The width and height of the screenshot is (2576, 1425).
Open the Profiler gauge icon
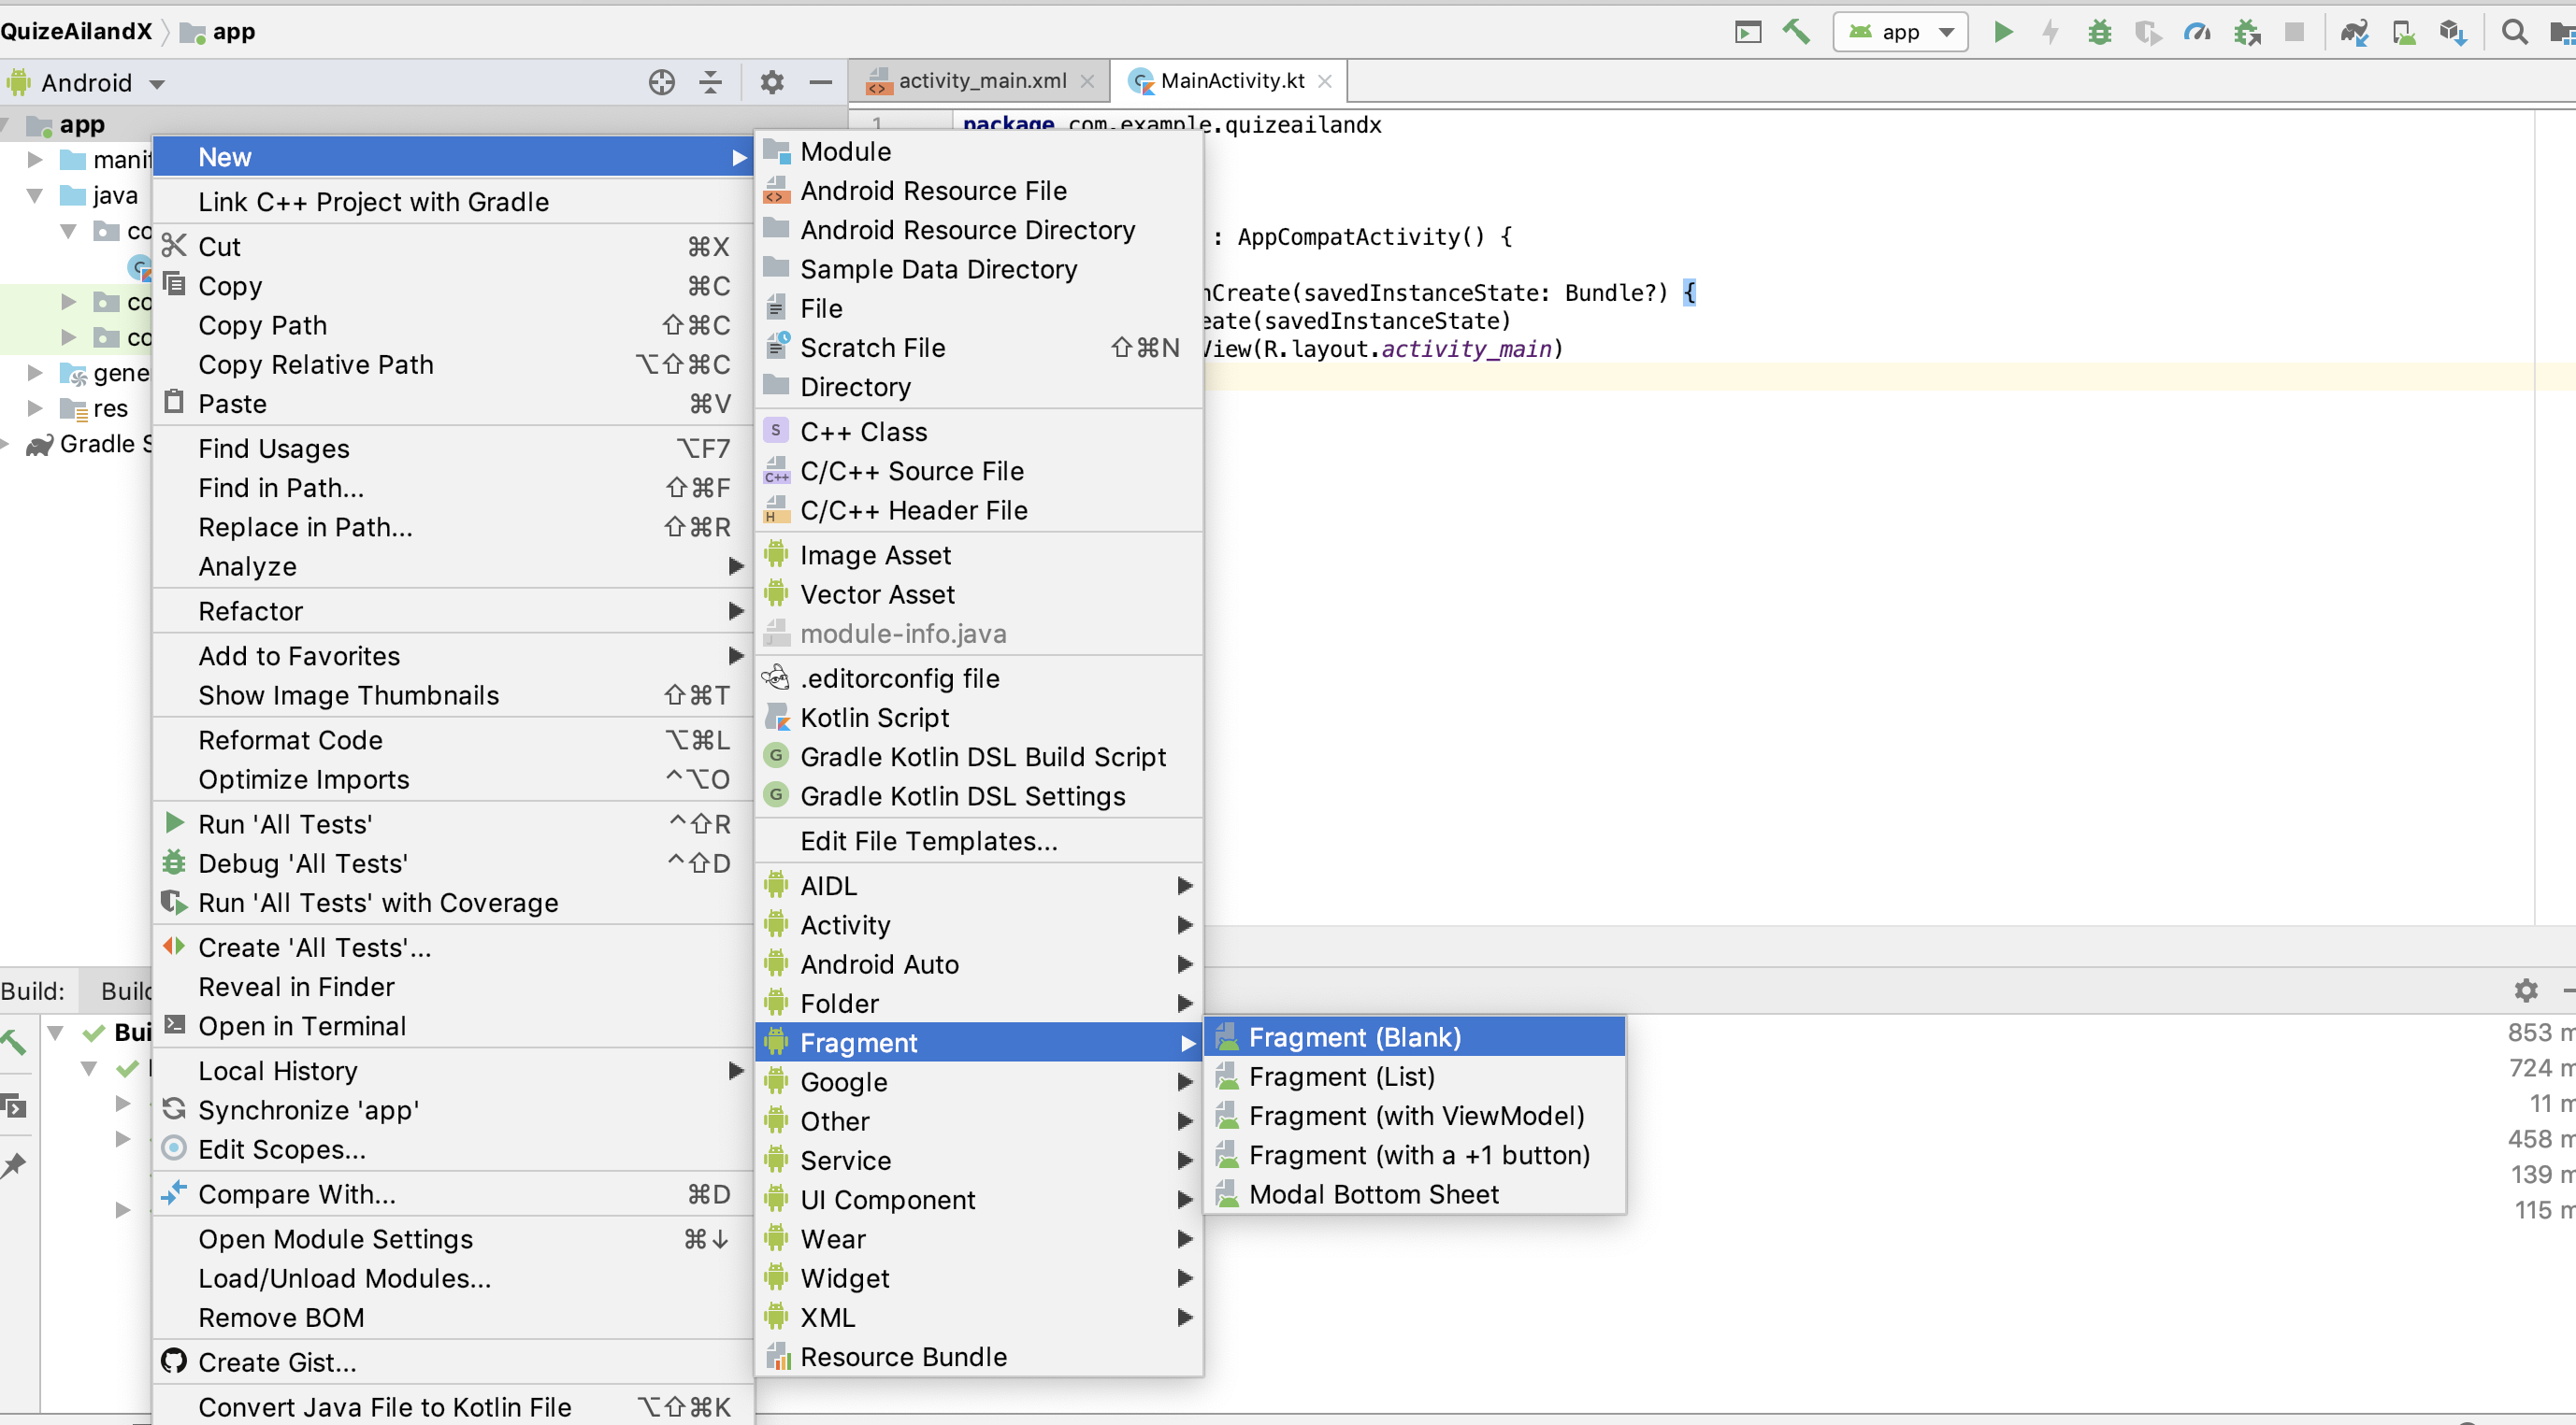(2197, 32)
